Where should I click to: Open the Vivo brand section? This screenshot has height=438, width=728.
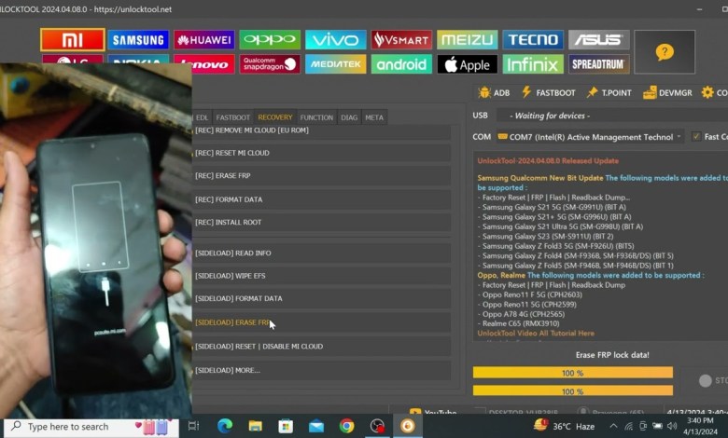point(336,40)
